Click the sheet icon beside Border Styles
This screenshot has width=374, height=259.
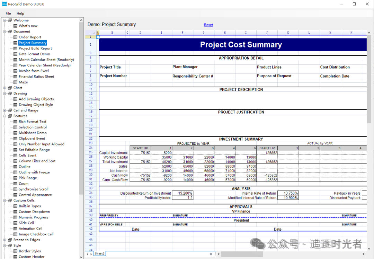click(15, 251)
